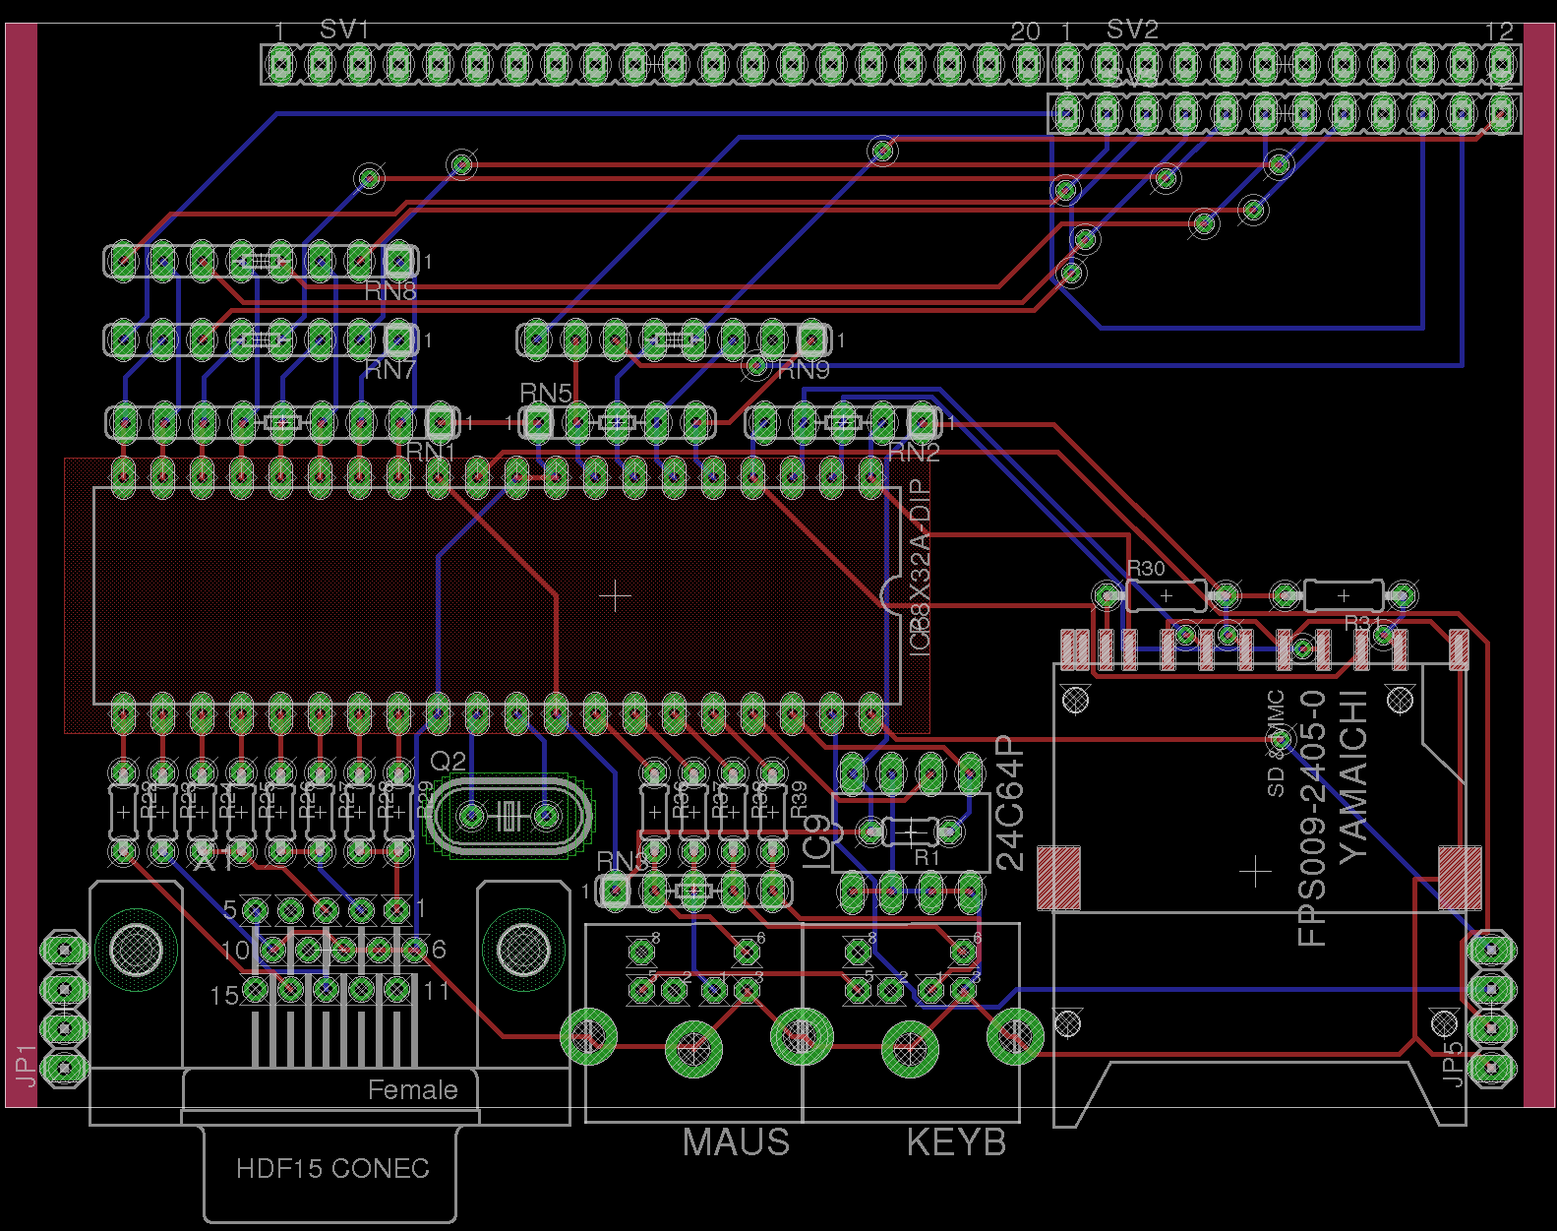Select the 24C64P chip label
Screen dimensions: 1557x1231
pos(1010,804)
